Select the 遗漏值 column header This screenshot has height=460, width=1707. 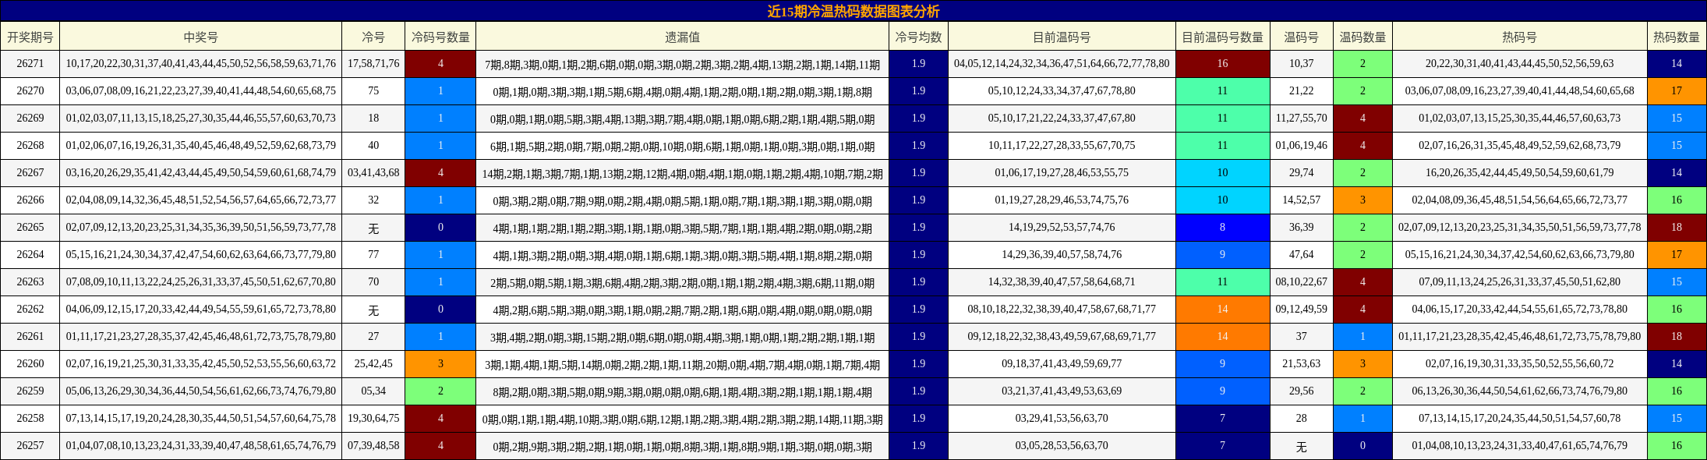(x=683, y=37)
